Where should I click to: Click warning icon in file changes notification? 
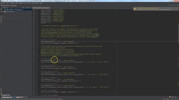pyautogui.click(x=135, y=9)
